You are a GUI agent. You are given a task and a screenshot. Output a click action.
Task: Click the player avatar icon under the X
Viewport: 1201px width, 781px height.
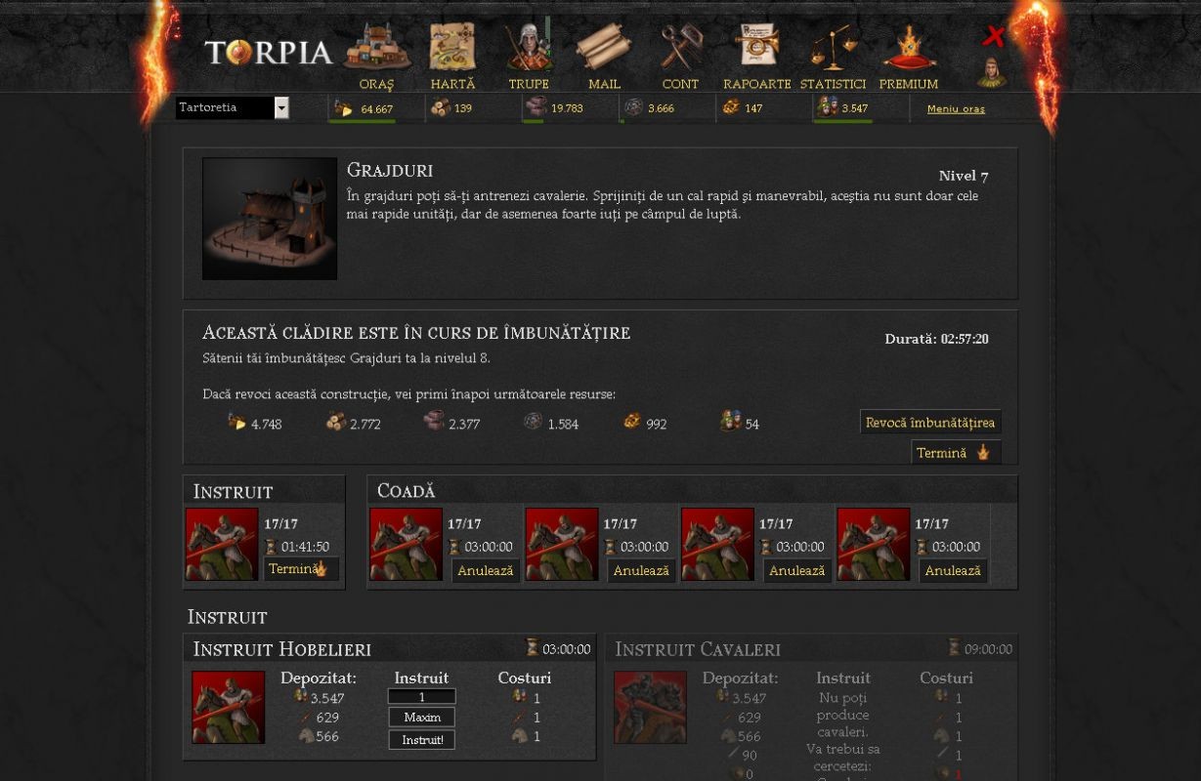pos(992,72)
